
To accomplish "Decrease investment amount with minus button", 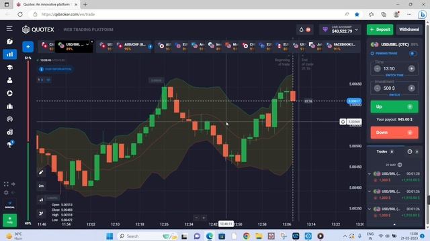I will tap(378, 88).
